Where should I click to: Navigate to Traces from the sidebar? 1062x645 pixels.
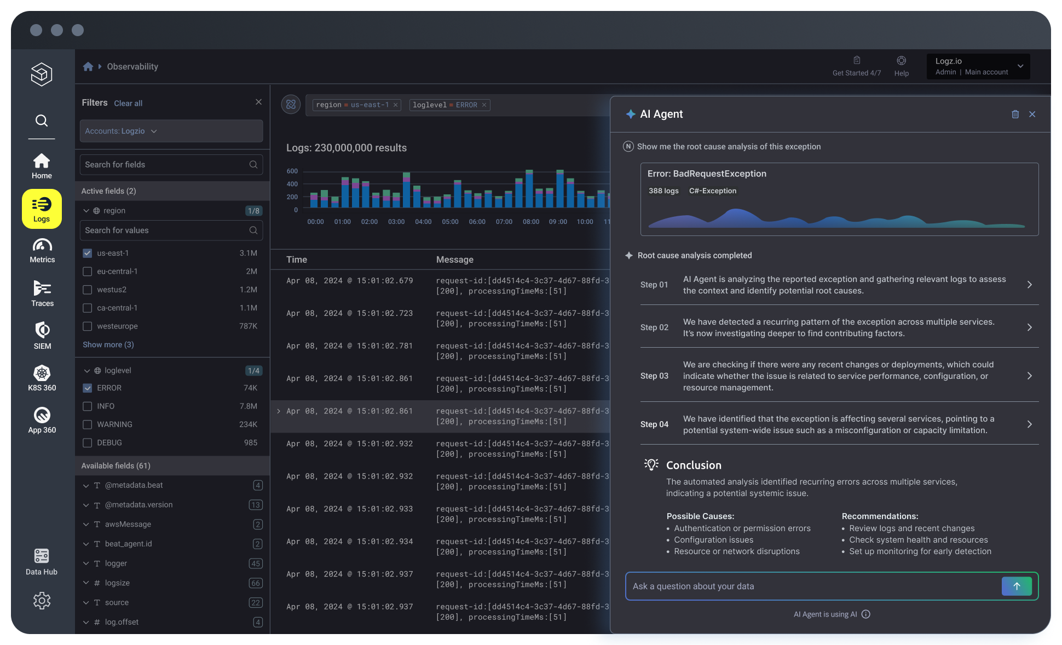[x=42, y=294]
